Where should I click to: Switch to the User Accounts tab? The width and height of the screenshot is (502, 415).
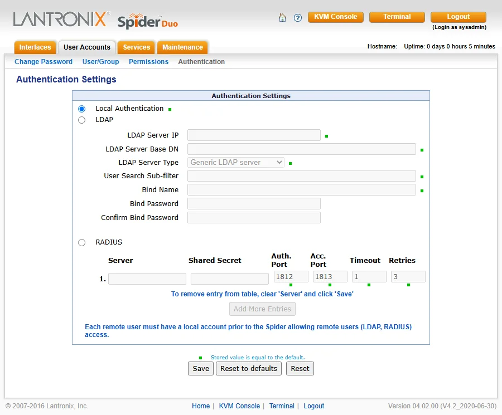87,47
